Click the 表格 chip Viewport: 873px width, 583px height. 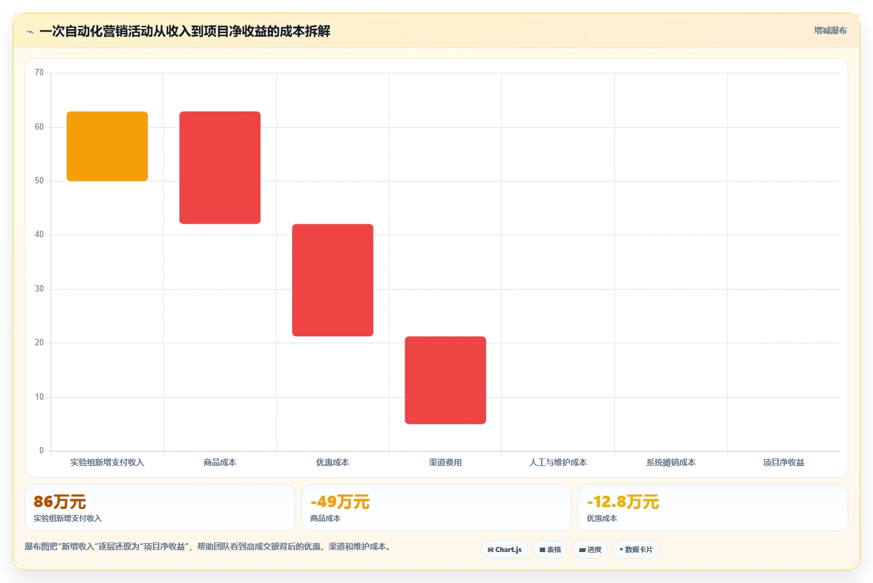(550, 549)
